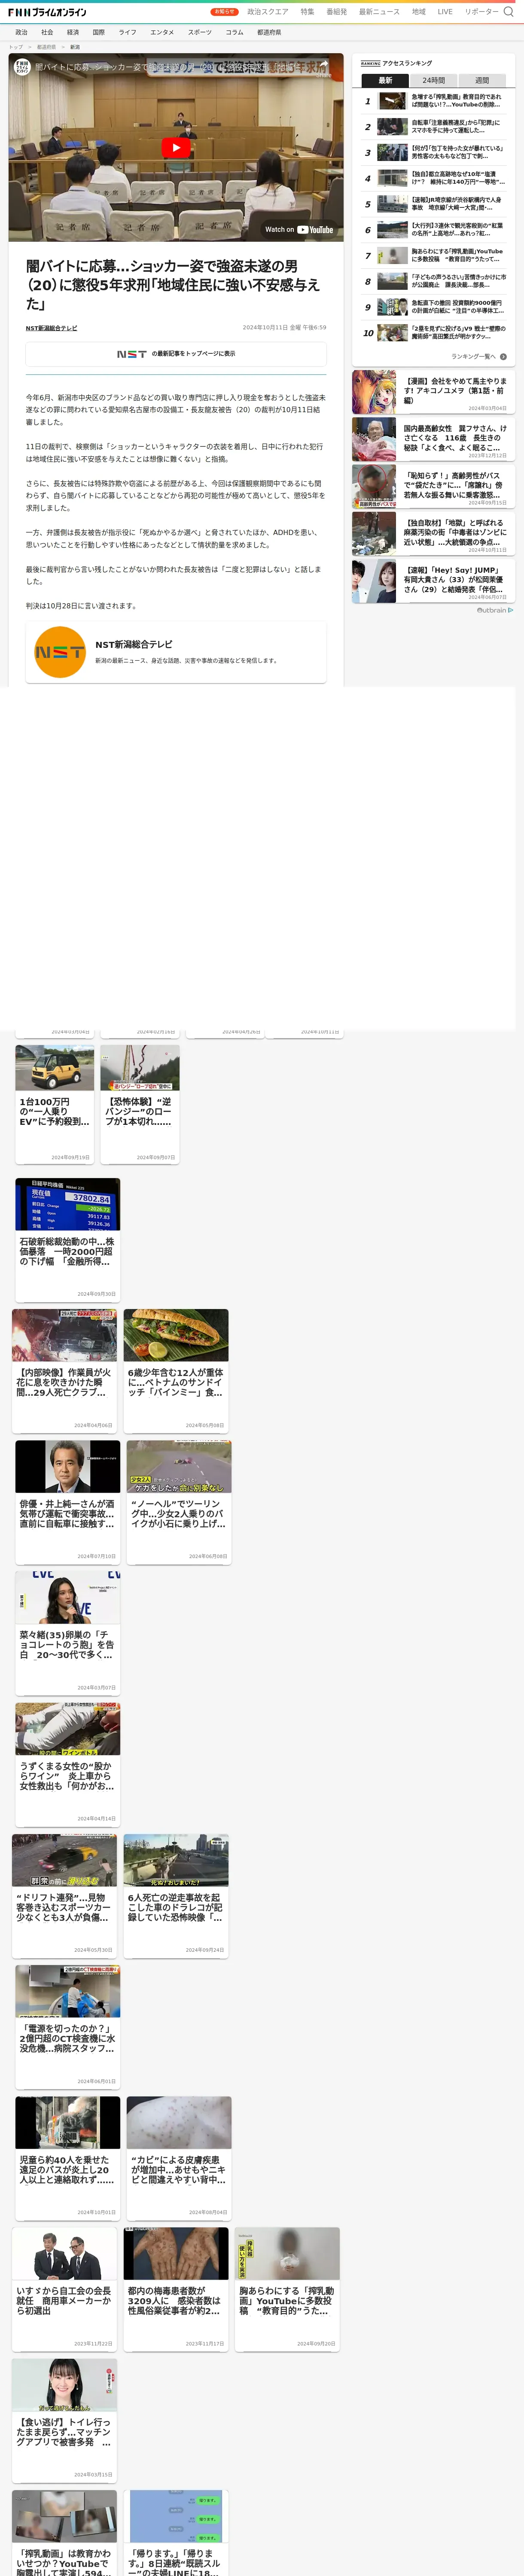Open ranking 9 article about 投資額約9000億円

pyautogui.click(x=433, y=307)
